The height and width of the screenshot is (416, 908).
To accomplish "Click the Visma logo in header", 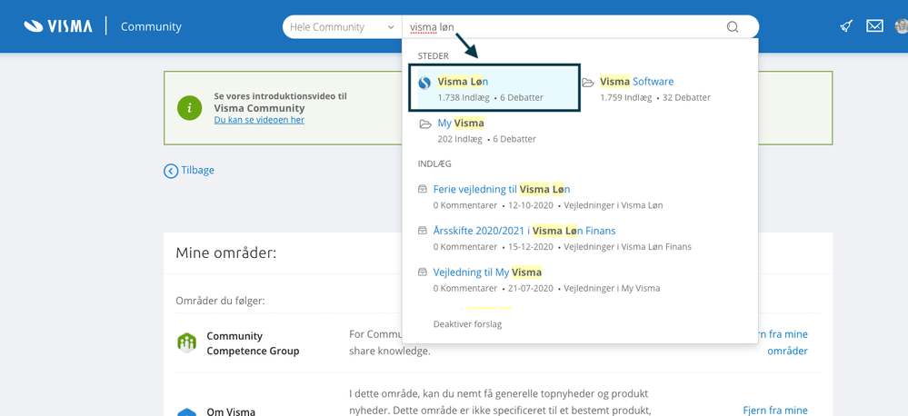I will click(58, 26).
